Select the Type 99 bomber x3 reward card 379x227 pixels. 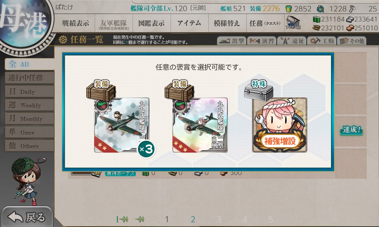pos(122,125)
